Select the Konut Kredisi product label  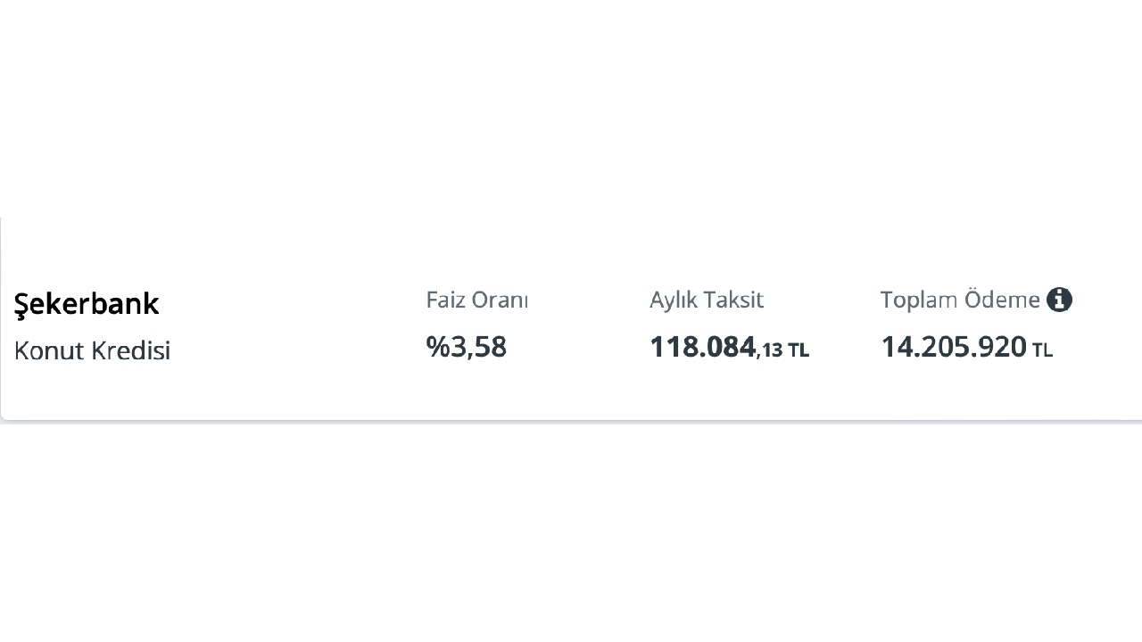click(92, 350)
